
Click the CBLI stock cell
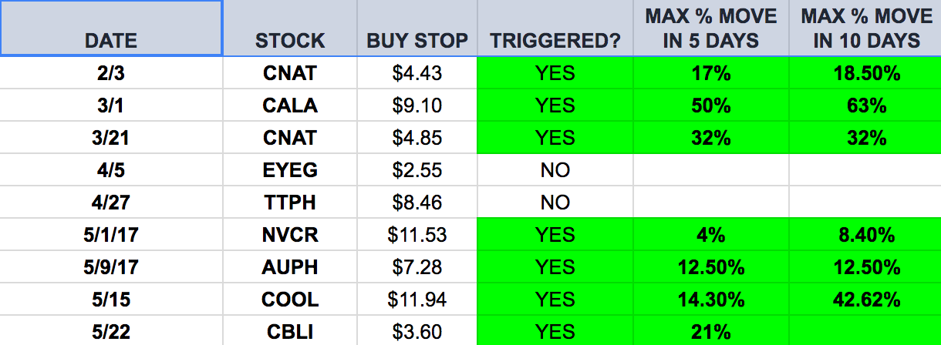point(290,331)
